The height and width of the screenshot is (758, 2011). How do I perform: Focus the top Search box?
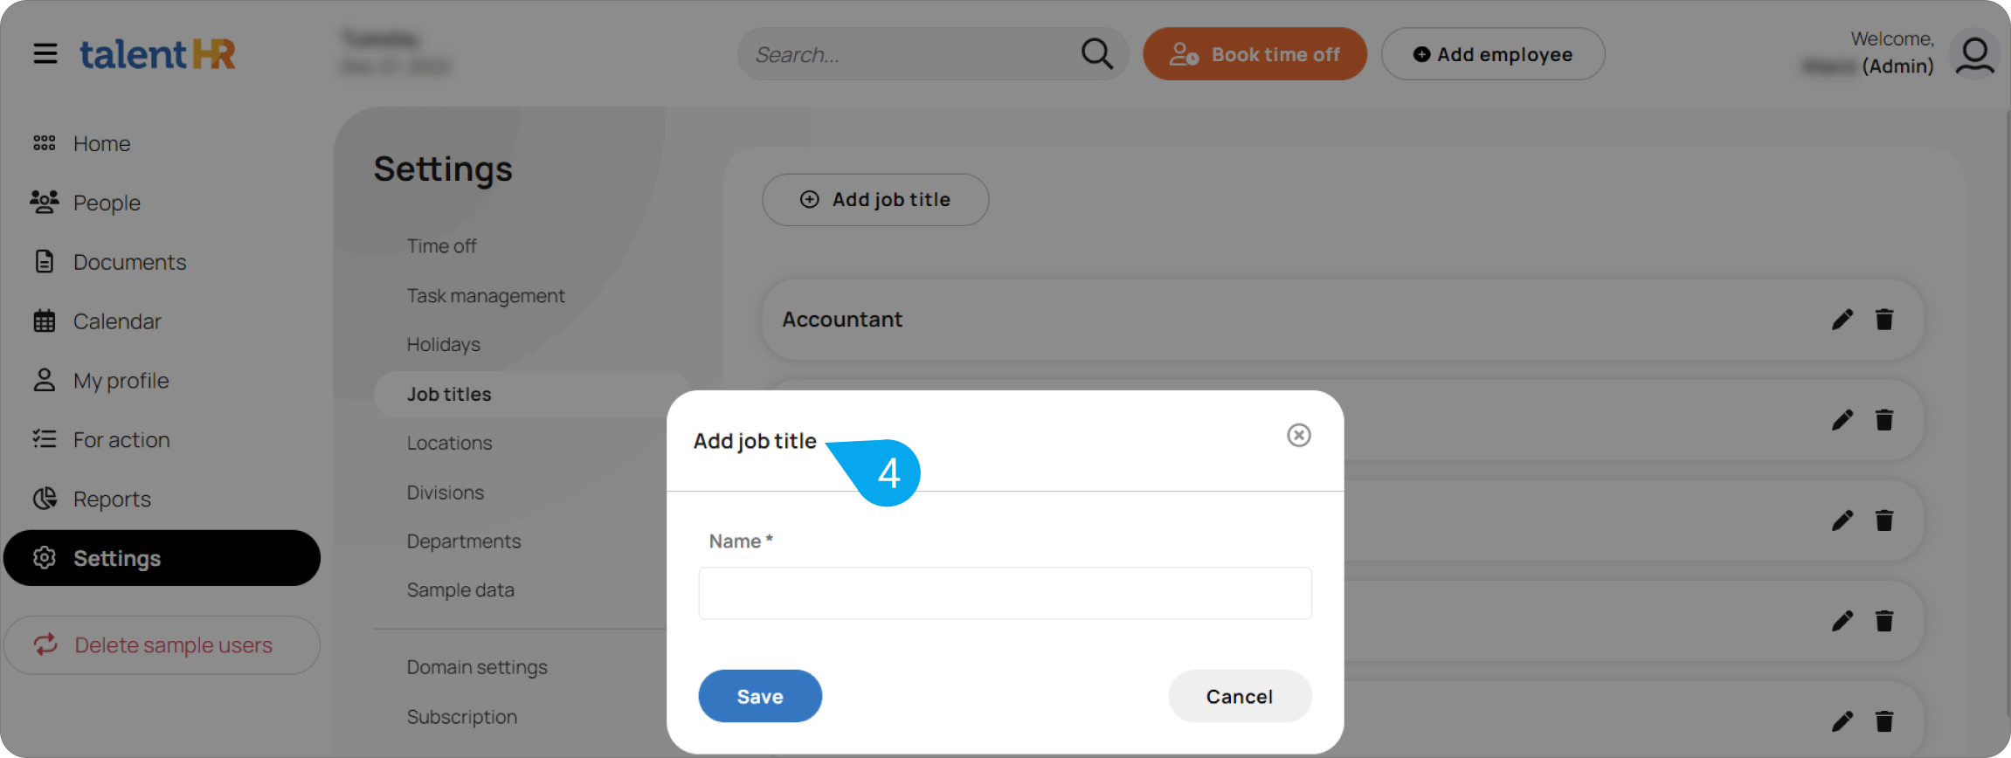[x=909, y=54]
